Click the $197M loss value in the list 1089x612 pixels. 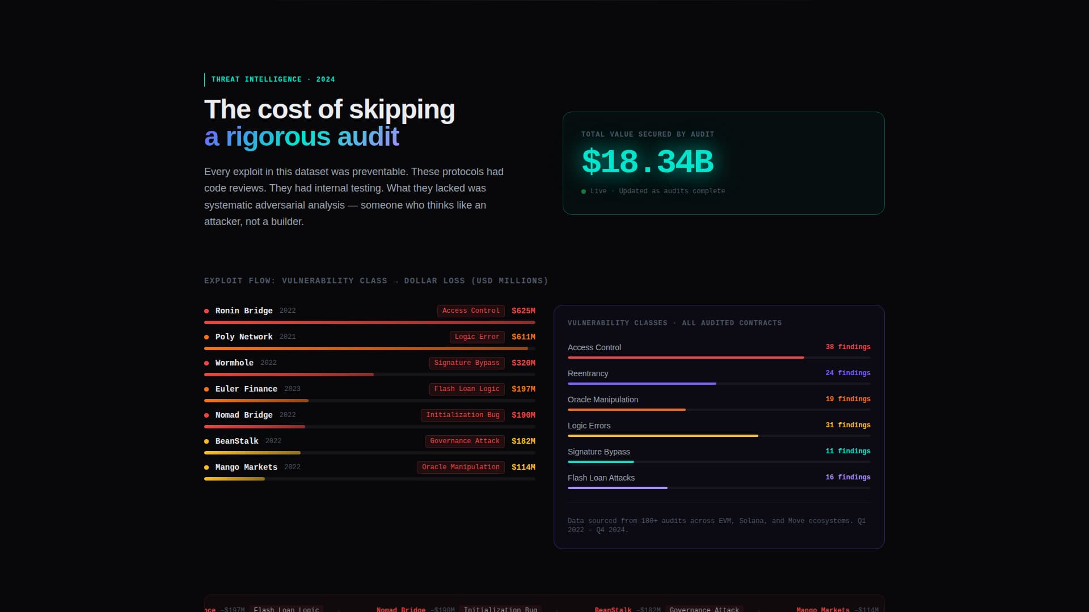(524, 389)
